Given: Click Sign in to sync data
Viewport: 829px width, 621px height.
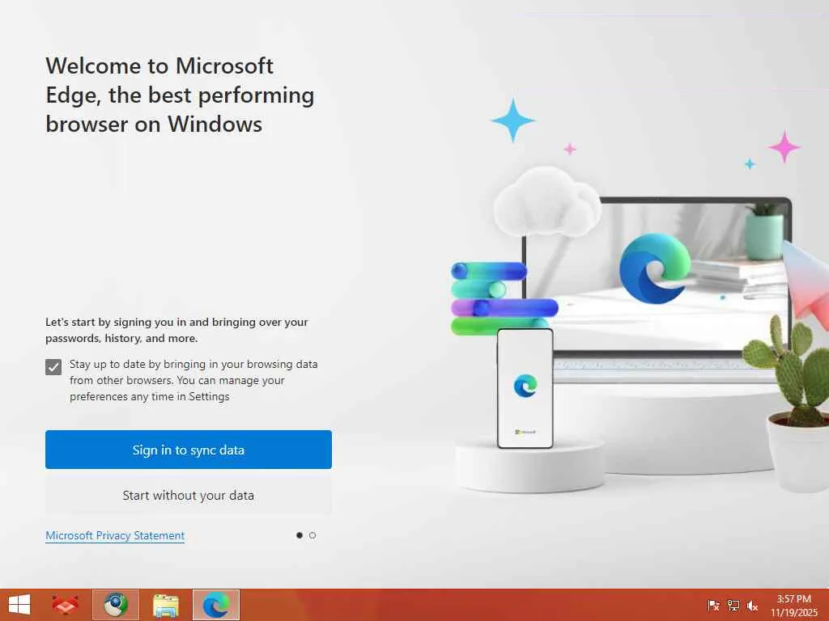Looking at the screenshot, I should click(188, 450).
